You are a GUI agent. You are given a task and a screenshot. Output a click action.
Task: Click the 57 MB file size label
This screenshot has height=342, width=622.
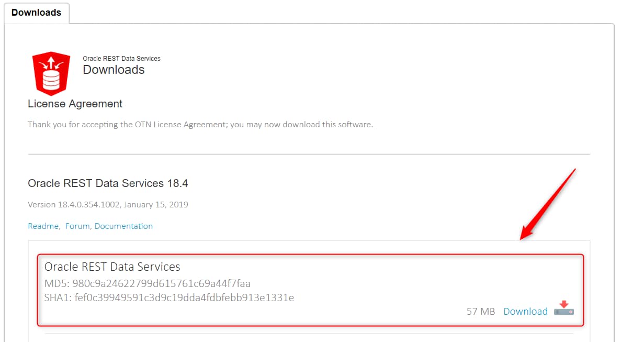tap(480, 312)
